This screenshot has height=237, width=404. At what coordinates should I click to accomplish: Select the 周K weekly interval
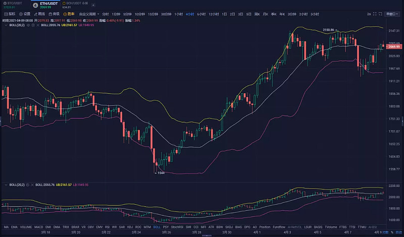pyautogui.click(x=257, y=14)
